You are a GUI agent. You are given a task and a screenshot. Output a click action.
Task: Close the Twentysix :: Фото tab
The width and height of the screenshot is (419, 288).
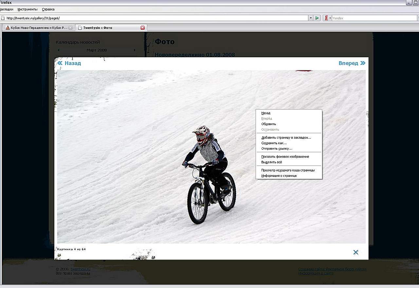click(142, 28)
